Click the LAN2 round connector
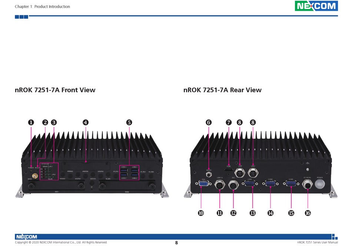 click(253, 173)
